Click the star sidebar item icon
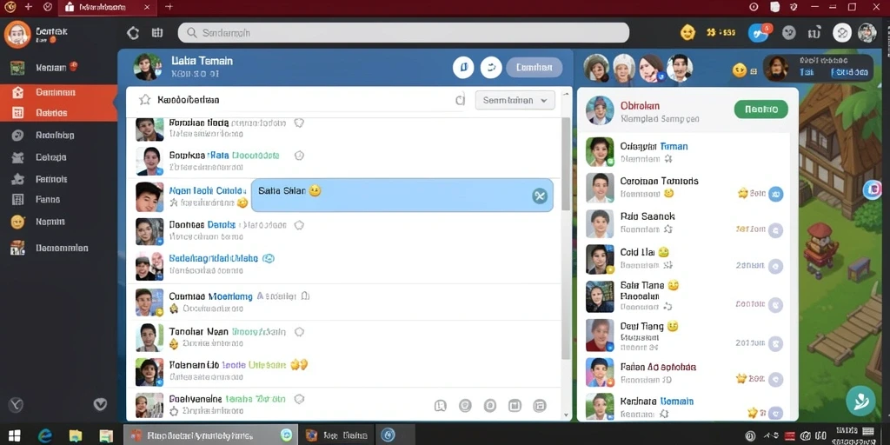 (x=18, y=179)
